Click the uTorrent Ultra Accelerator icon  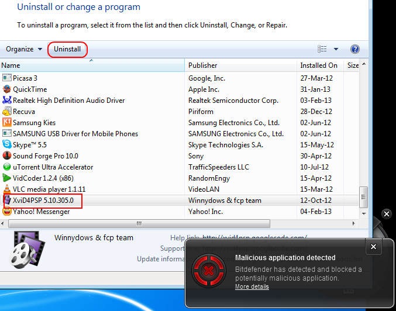point(7,167)
